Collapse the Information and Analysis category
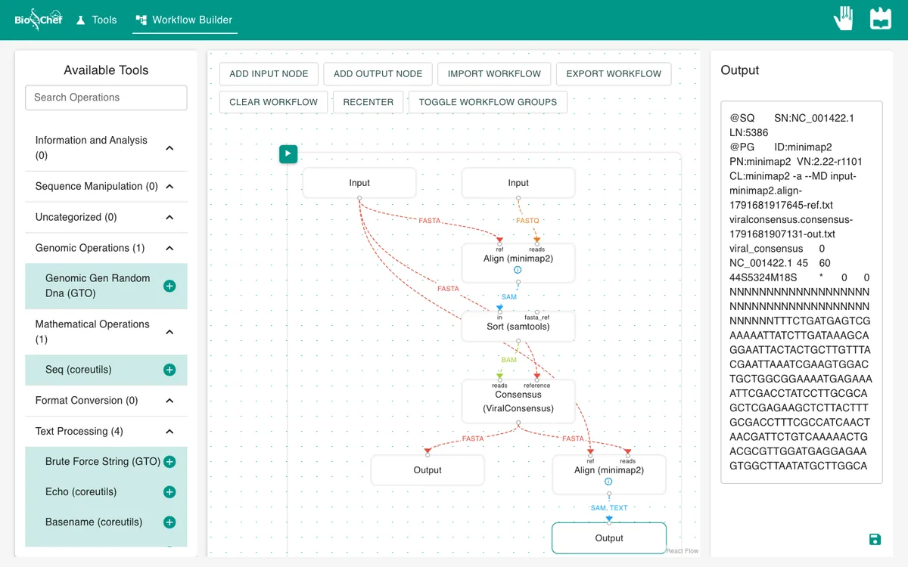 169,148
